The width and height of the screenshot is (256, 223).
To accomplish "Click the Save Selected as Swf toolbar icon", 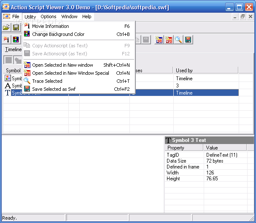I will pyautogui.click(x=188, y=40).
